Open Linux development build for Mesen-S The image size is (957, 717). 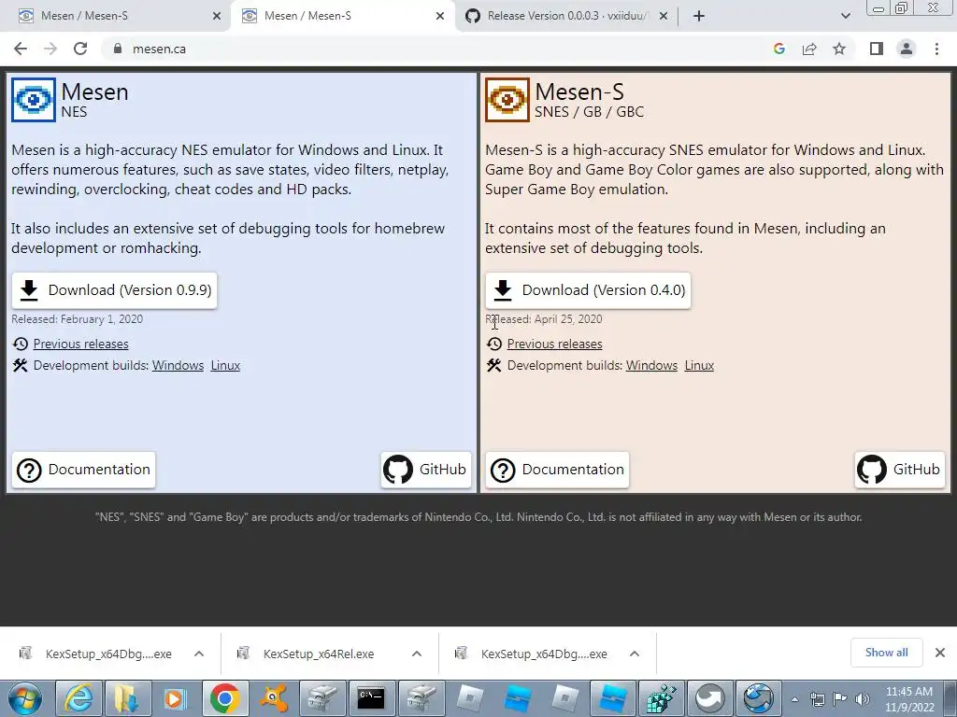pyautogui.click(x=699, y=365)
